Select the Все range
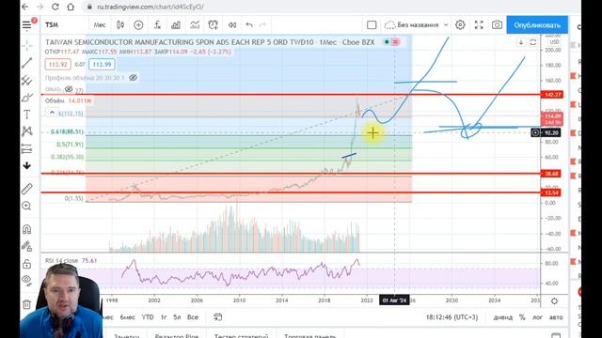Viewport: 602px width, 338px height. (193, 317)
